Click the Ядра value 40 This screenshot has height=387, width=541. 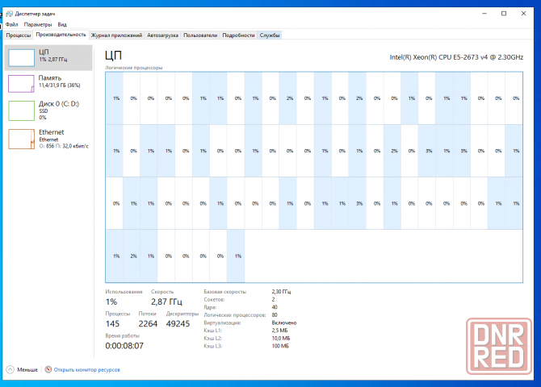[275, 307]
